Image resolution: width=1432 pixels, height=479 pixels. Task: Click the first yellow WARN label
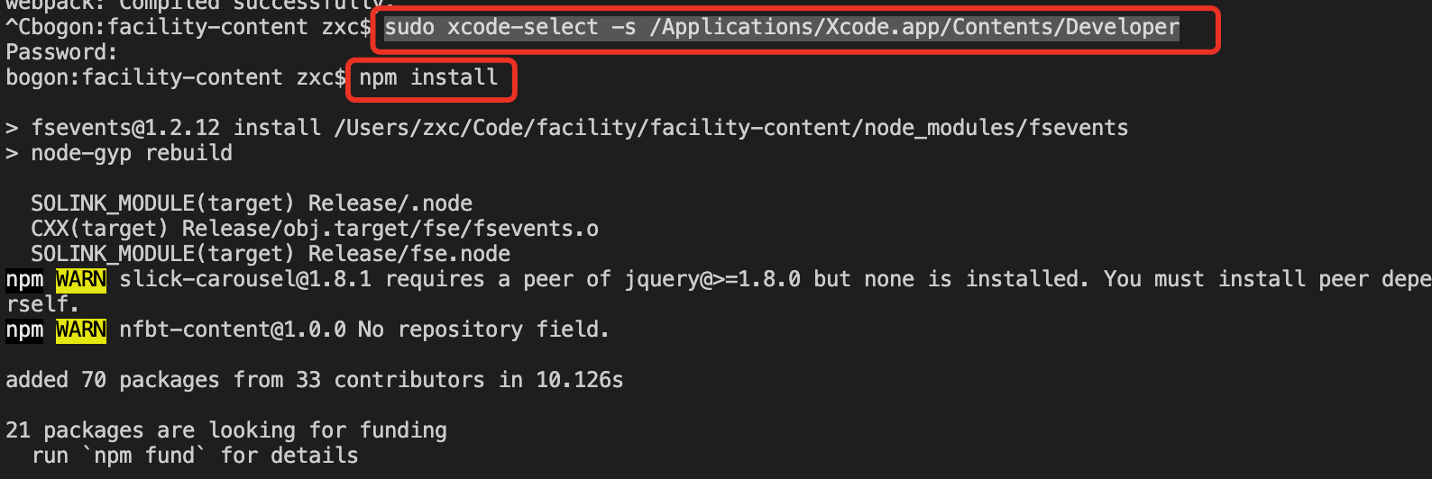click(x=81, y=280)
